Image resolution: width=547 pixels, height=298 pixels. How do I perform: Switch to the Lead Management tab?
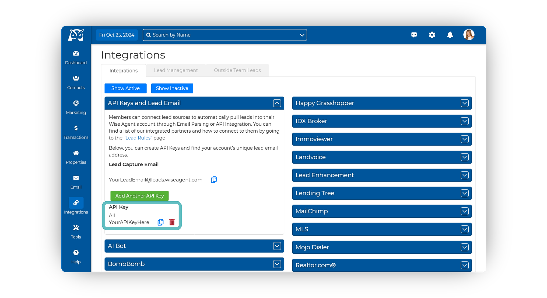(176, 70)
